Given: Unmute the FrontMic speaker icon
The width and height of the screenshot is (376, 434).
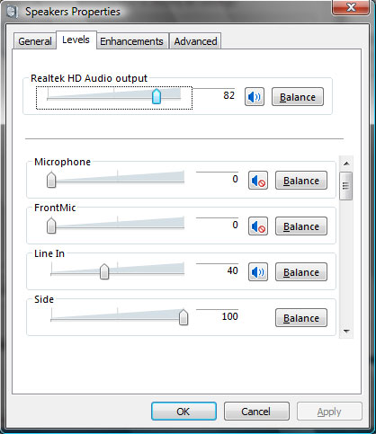Looking at the screenshot, I should click(x=258, y=226).
